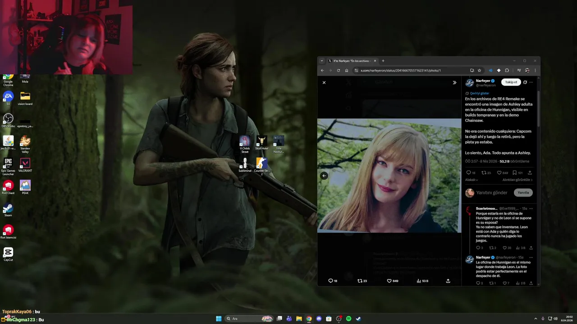Like Scarletmoo's reply with 35 likes
The width and height of the screenshot is (577, 324).
click(507, 248)
